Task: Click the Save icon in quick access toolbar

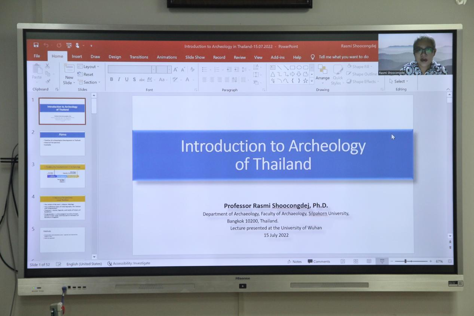Action: pos(36,45)
